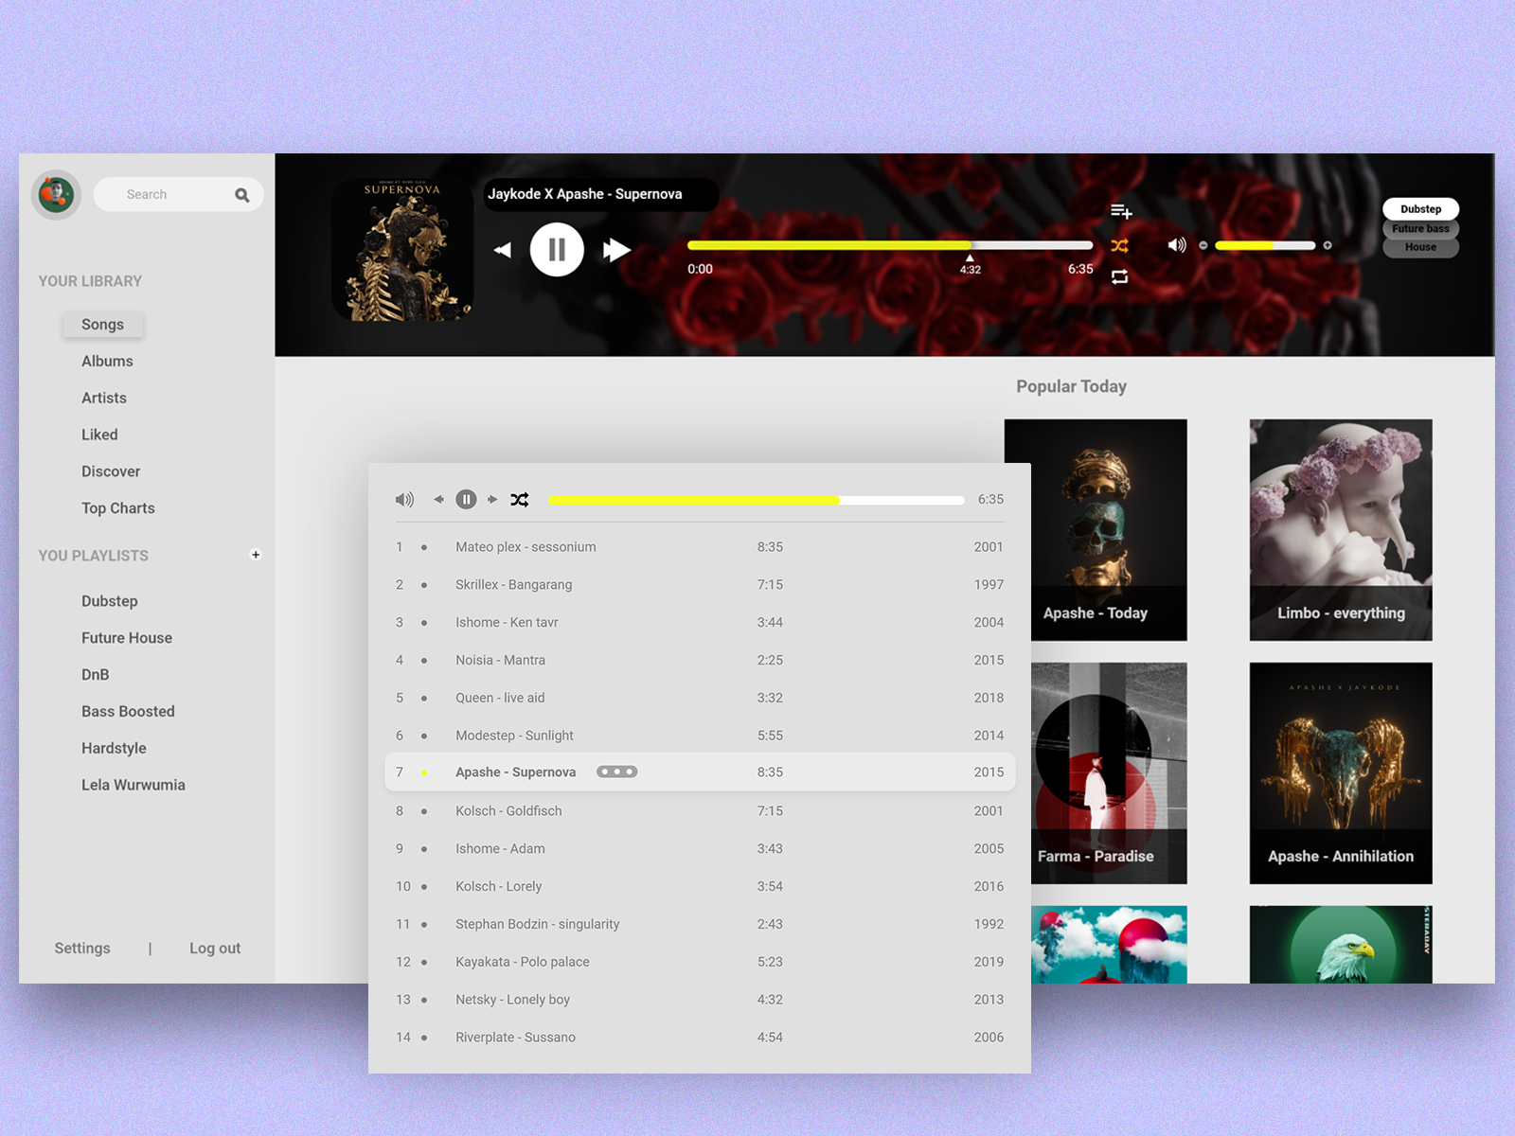Open Albums in the library
This screenshot has width=1515, height=1136.
pos(107,361)
